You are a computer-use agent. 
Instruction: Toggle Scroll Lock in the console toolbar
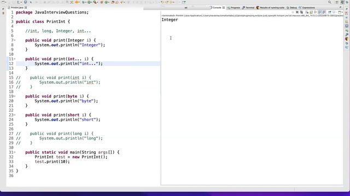point(311,12)
